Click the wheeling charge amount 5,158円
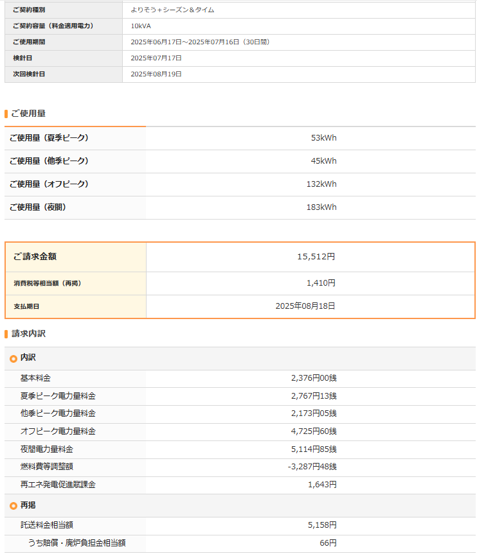 tap(322, 525)
